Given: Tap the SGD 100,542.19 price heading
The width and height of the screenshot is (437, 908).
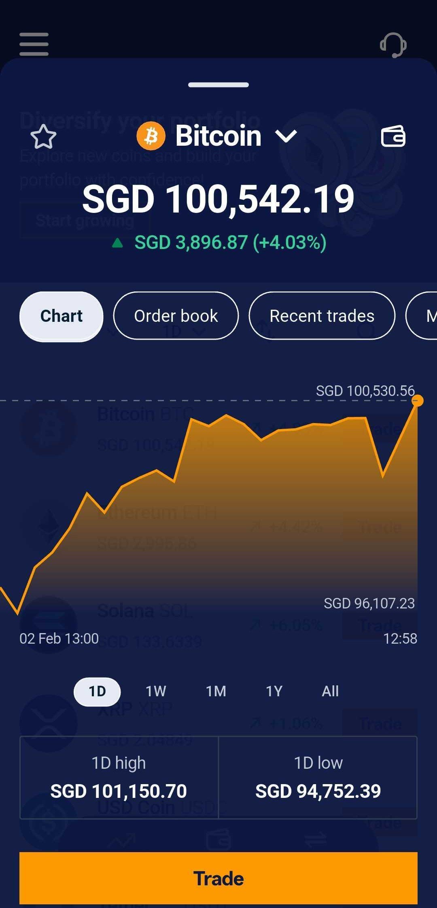Looking at the screenshot, I should point(218,200).
